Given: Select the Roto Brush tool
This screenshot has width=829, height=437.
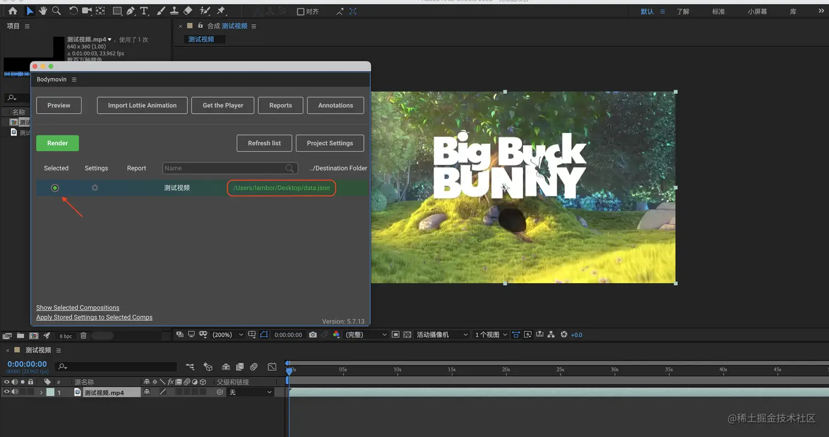Looking at the screenshot, I should click(x=205, y=11).
